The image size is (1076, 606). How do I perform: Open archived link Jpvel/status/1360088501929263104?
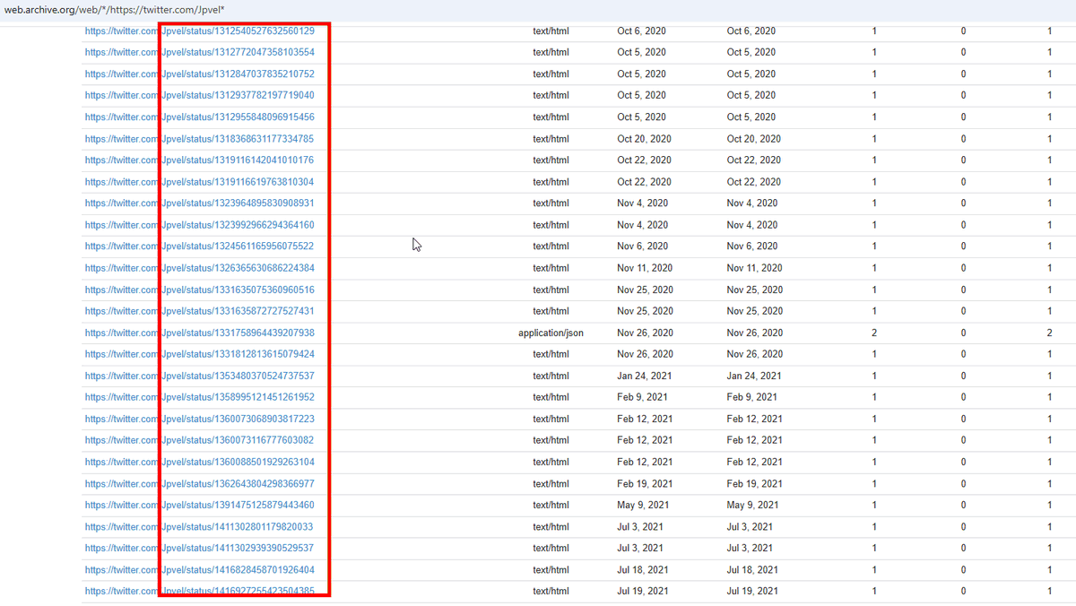tap(200, 462)
